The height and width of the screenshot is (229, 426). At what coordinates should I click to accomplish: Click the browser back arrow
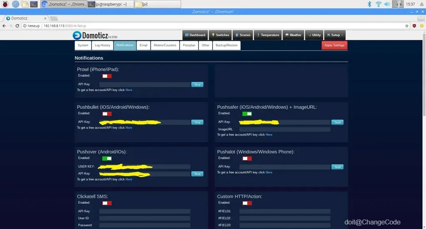pyautogui.click(x=4, y=26)
